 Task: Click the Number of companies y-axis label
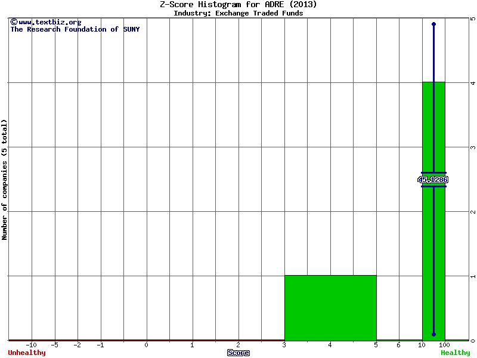5,180
